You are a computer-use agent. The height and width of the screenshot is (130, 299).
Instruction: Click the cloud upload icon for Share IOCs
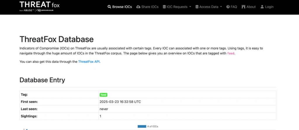tap(138, 7)
